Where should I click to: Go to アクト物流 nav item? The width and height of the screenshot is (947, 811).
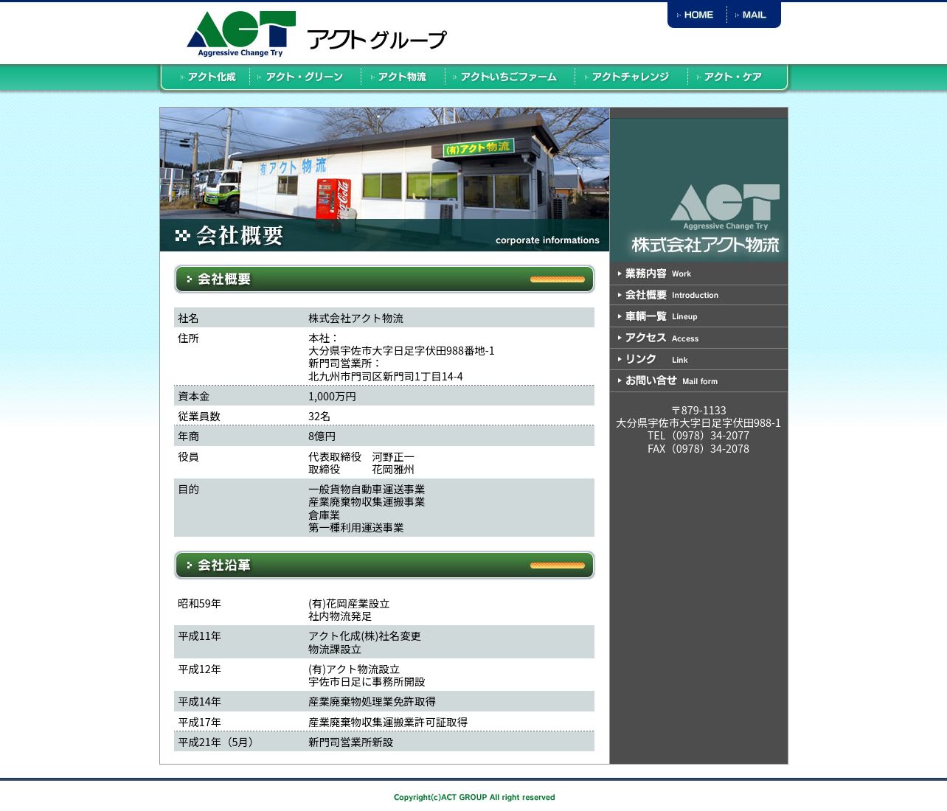pyautogui.click(x=398, y=77)
